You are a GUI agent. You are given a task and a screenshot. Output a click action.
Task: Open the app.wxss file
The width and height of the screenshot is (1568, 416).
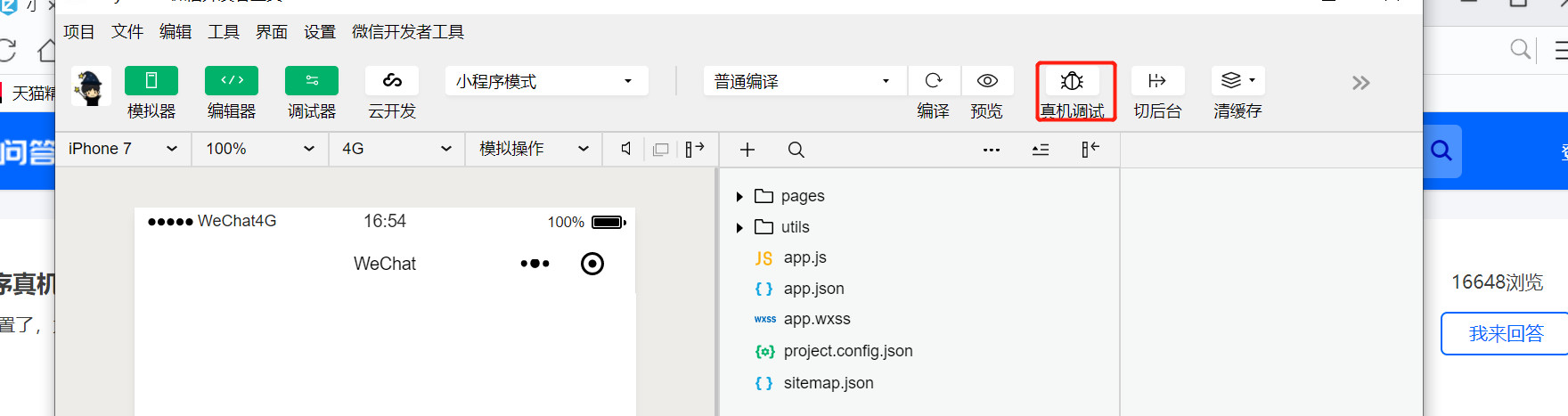click(x=817, y=319)
